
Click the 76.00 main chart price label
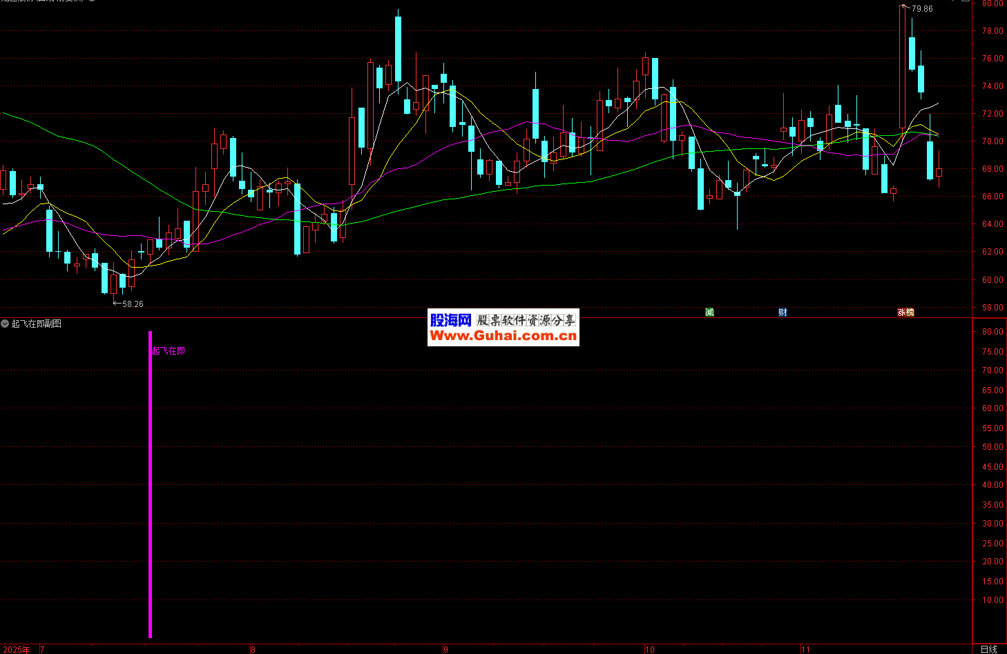pos(992,59)
